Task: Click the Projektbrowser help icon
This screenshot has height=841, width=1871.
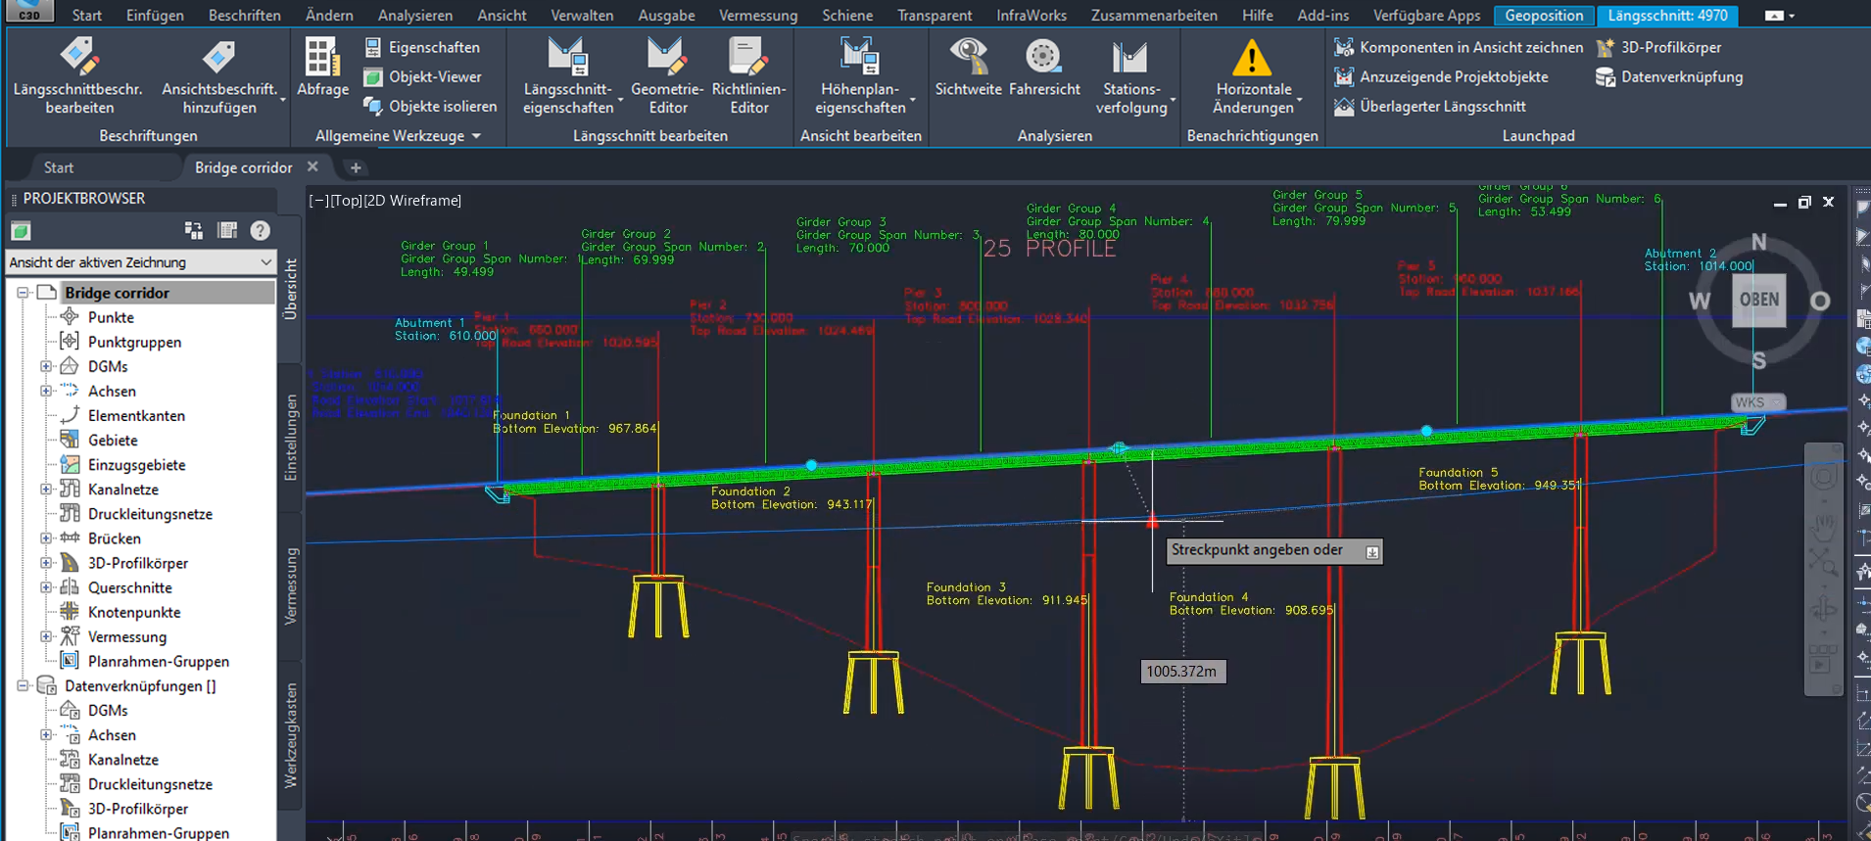Action: tap(260, 230)
